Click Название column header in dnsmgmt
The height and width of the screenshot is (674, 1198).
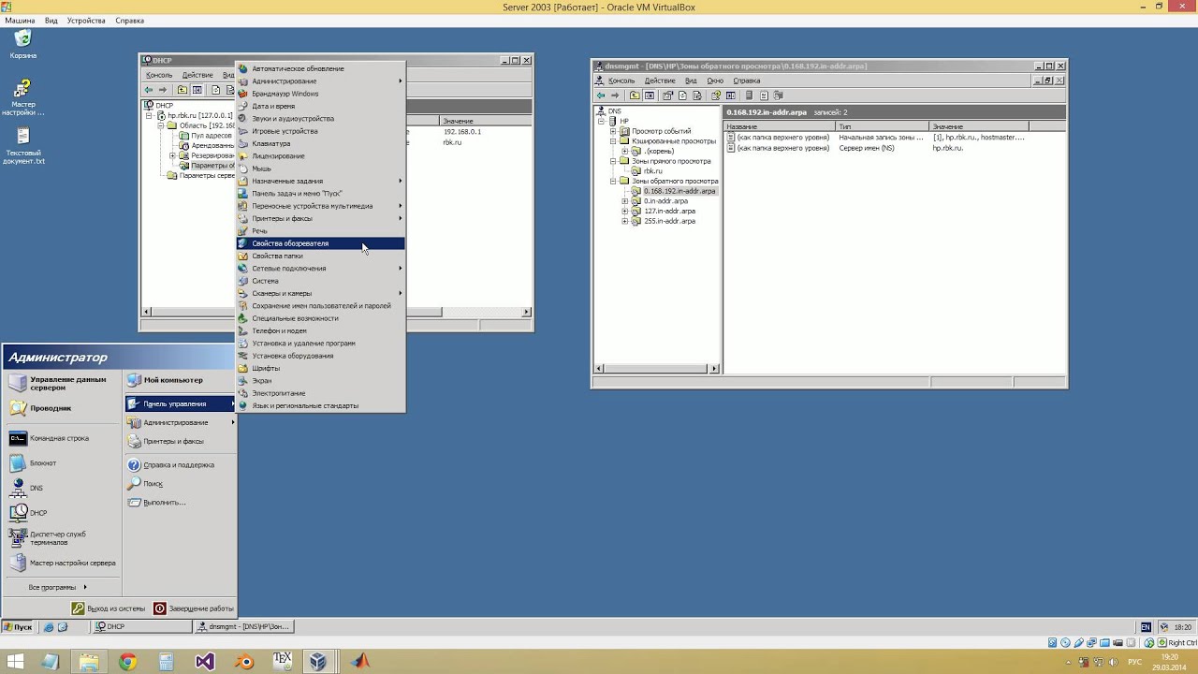[779, 126]
